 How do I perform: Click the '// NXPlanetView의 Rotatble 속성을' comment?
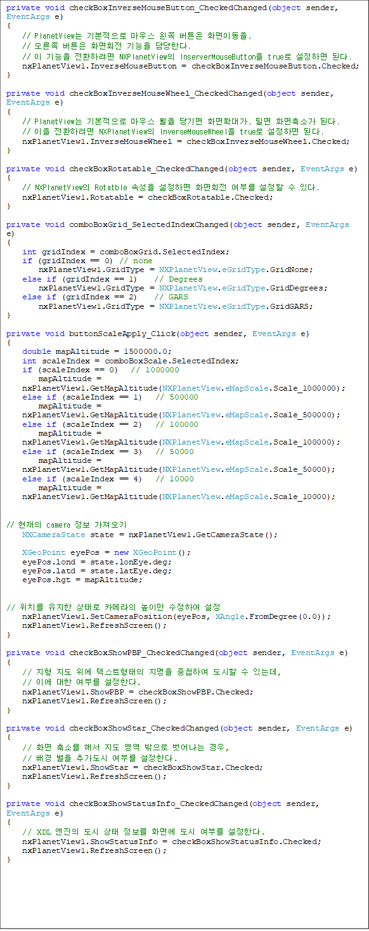(171, 187)
